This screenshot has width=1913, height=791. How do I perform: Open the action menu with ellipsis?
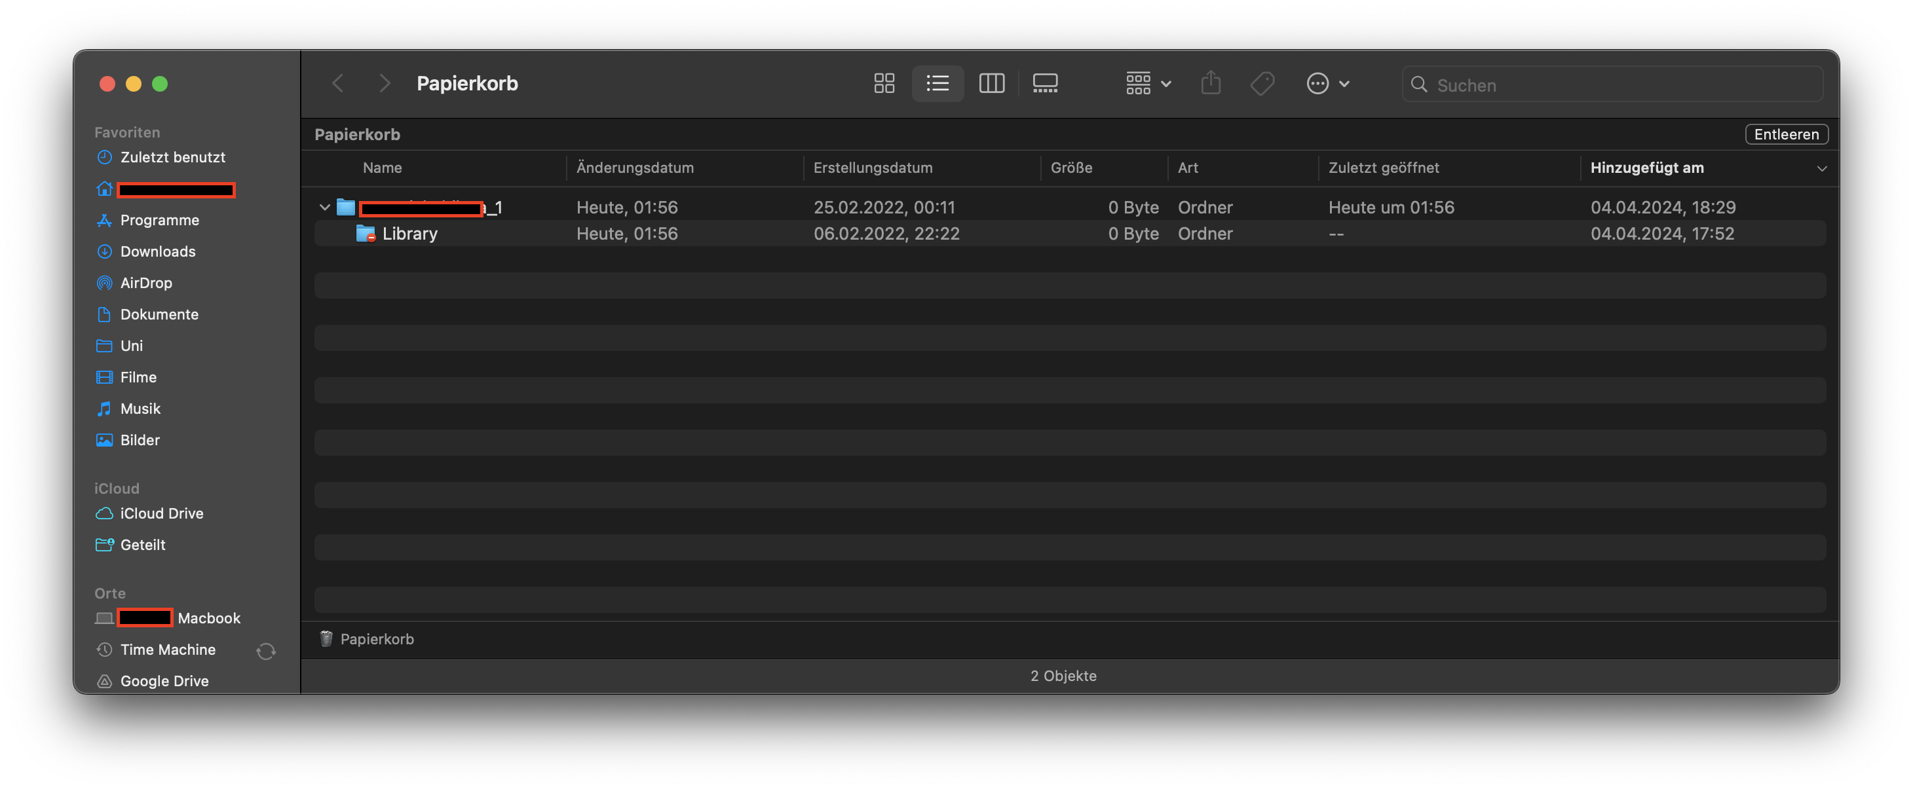coord(1327,83)
